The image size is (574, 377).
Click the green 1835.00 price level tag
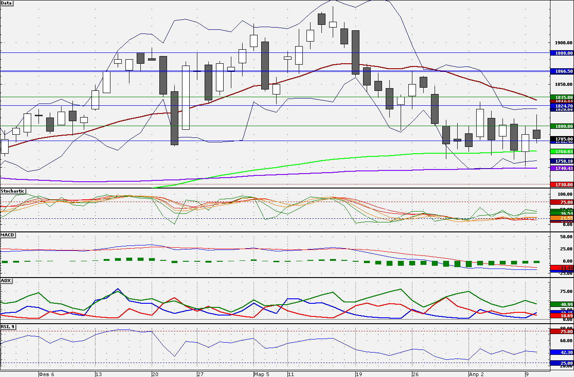(x=562, y=97)
